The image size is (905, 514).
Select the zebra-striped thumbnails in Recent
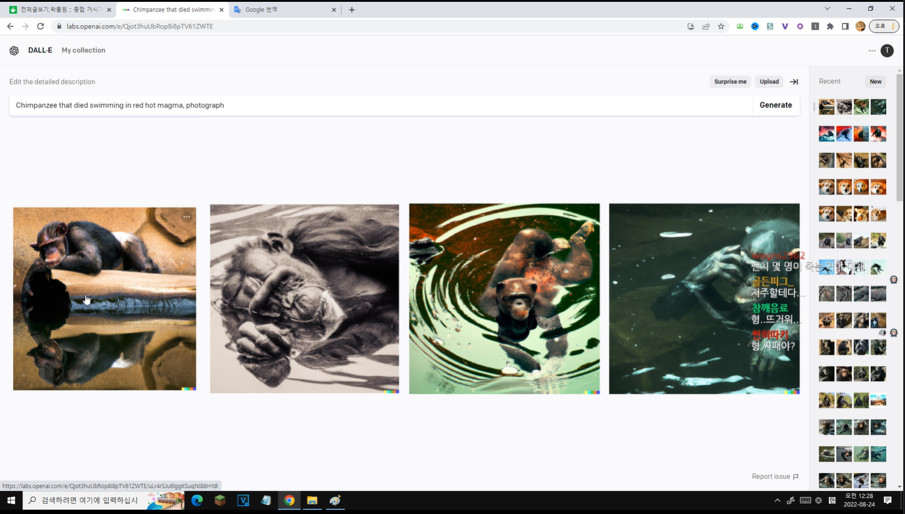pyautogui.click(x=852, y=294)
